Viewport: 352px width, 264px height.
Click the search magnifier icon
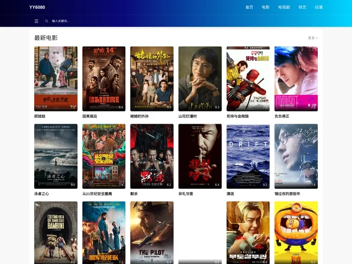pyautogui.click(x=47, y=21)
